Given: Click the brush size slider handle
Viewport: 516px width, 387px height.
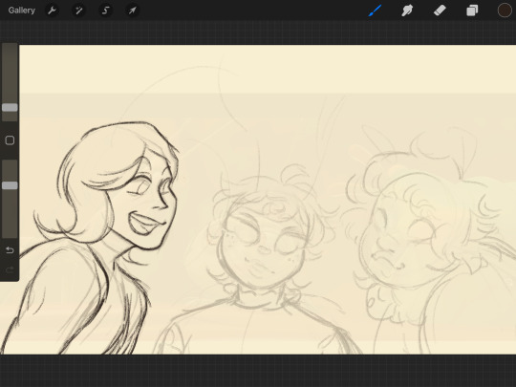Looking at the screenshot, I should (10, 107).
